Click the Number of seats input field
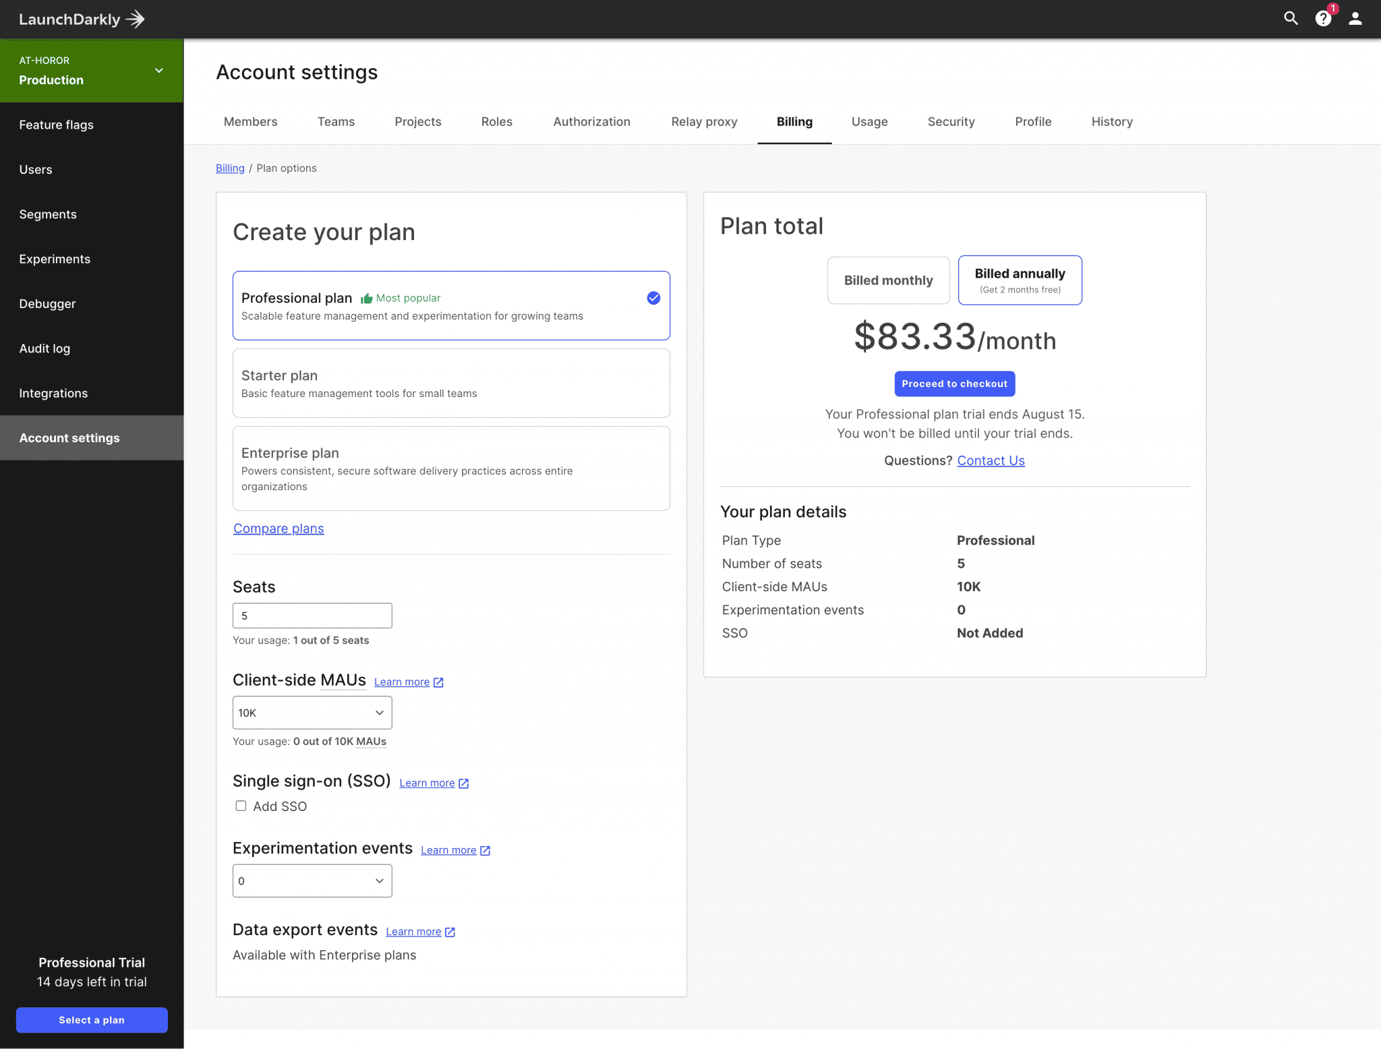The image size is (1381, 1049). (x=312, y=615)
